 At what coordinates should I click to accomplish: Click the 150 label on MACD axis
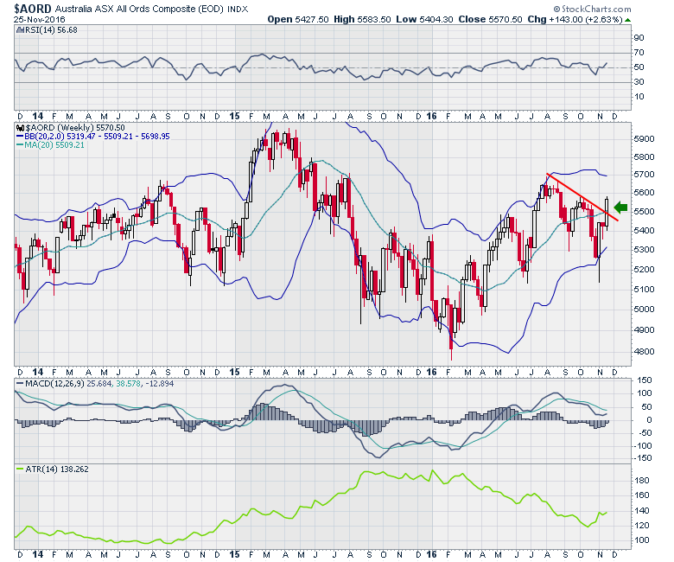[645, 380]
